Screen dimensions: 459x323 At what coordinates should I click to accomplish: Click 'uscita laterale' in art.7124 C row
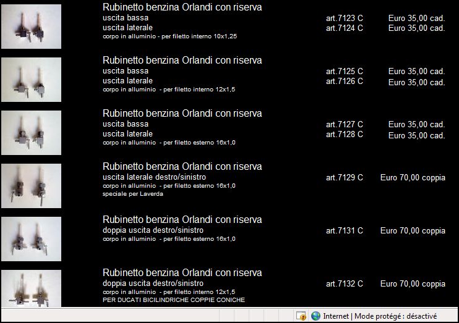pos(127,28)
